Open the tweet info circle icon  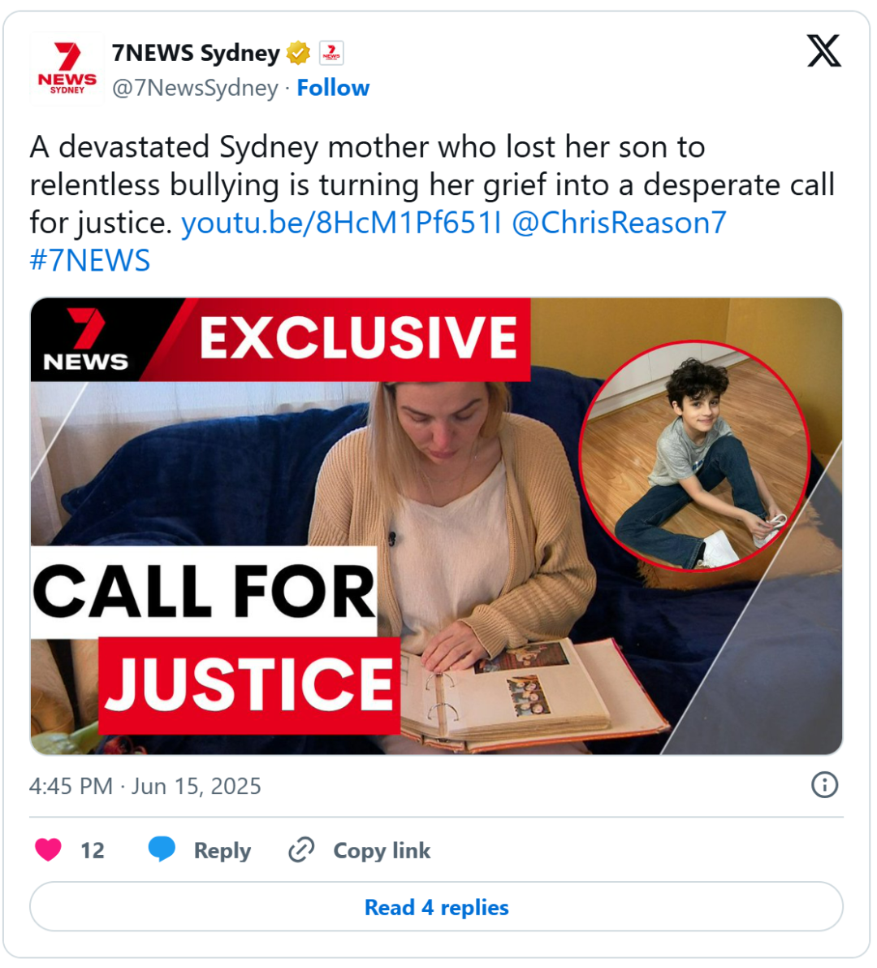coord(824,785)
